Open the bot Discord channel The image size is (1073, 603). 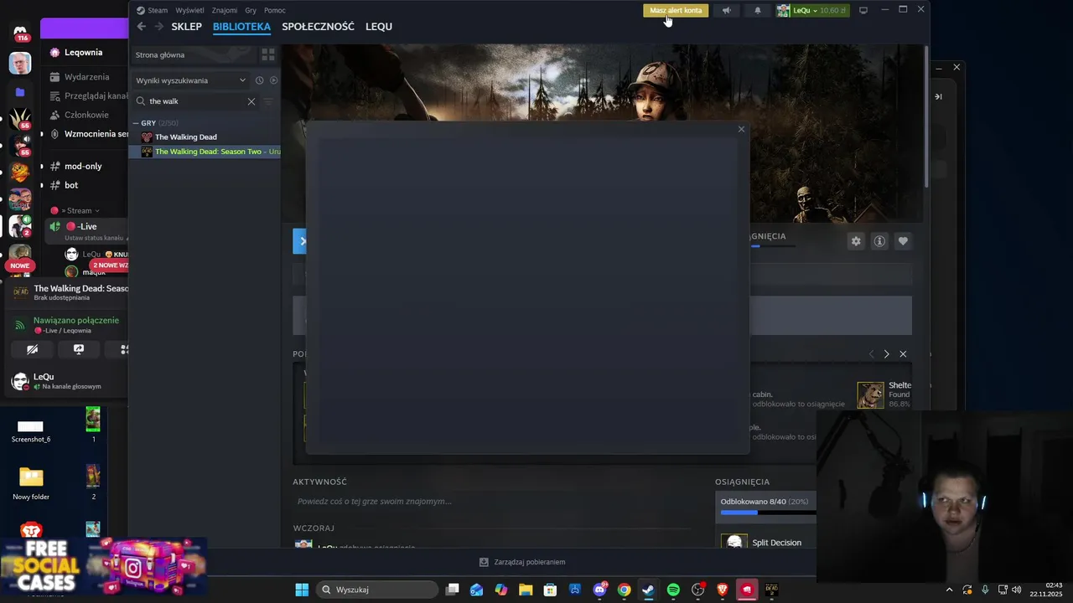(71, 186)
